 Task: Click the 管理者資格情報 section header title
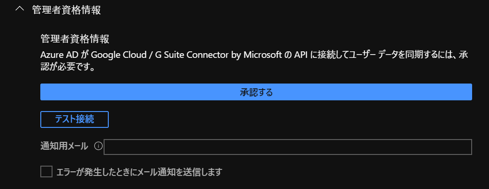pos(66,10)
